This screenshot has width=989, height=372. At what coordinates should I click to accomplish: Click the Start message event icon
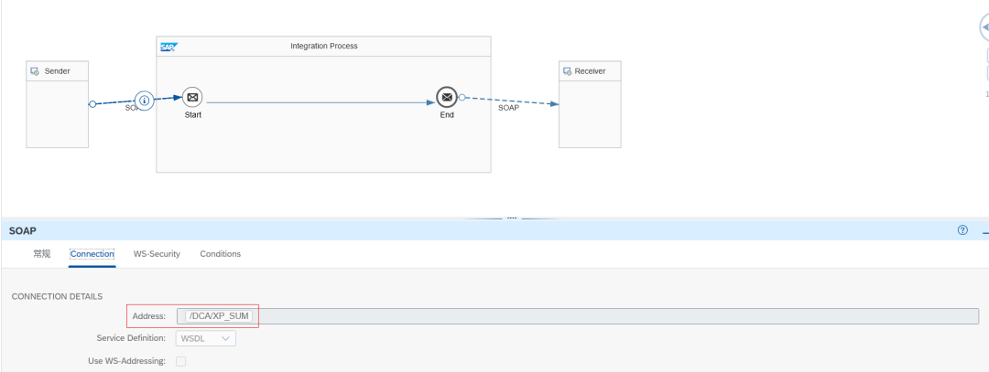(192, 97)
